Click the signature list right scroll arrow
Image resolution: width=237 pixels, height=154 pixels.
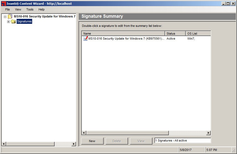click(x=208, y=133)
